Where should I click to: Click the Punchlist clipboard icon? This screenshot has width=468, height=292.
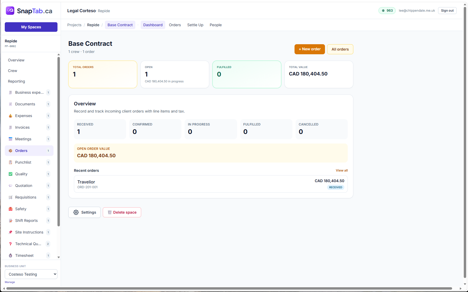coord(11,162)
